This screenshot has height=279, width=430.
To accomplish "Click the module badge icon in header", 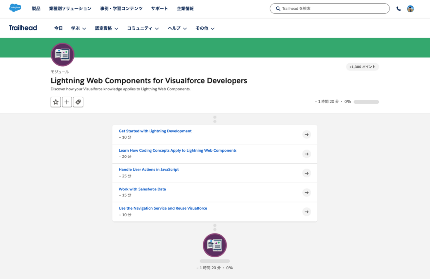I will 63,55.
